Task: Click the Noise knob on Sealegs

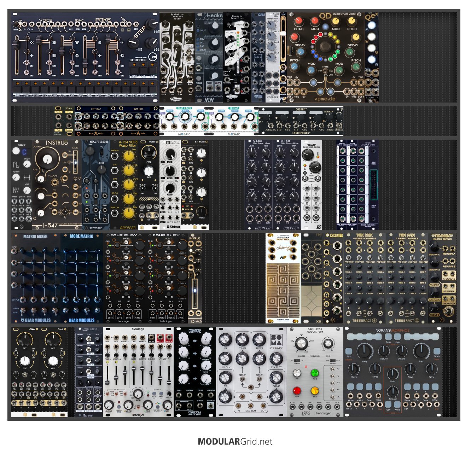Action: pyautogui.click(x=128, y=404)
